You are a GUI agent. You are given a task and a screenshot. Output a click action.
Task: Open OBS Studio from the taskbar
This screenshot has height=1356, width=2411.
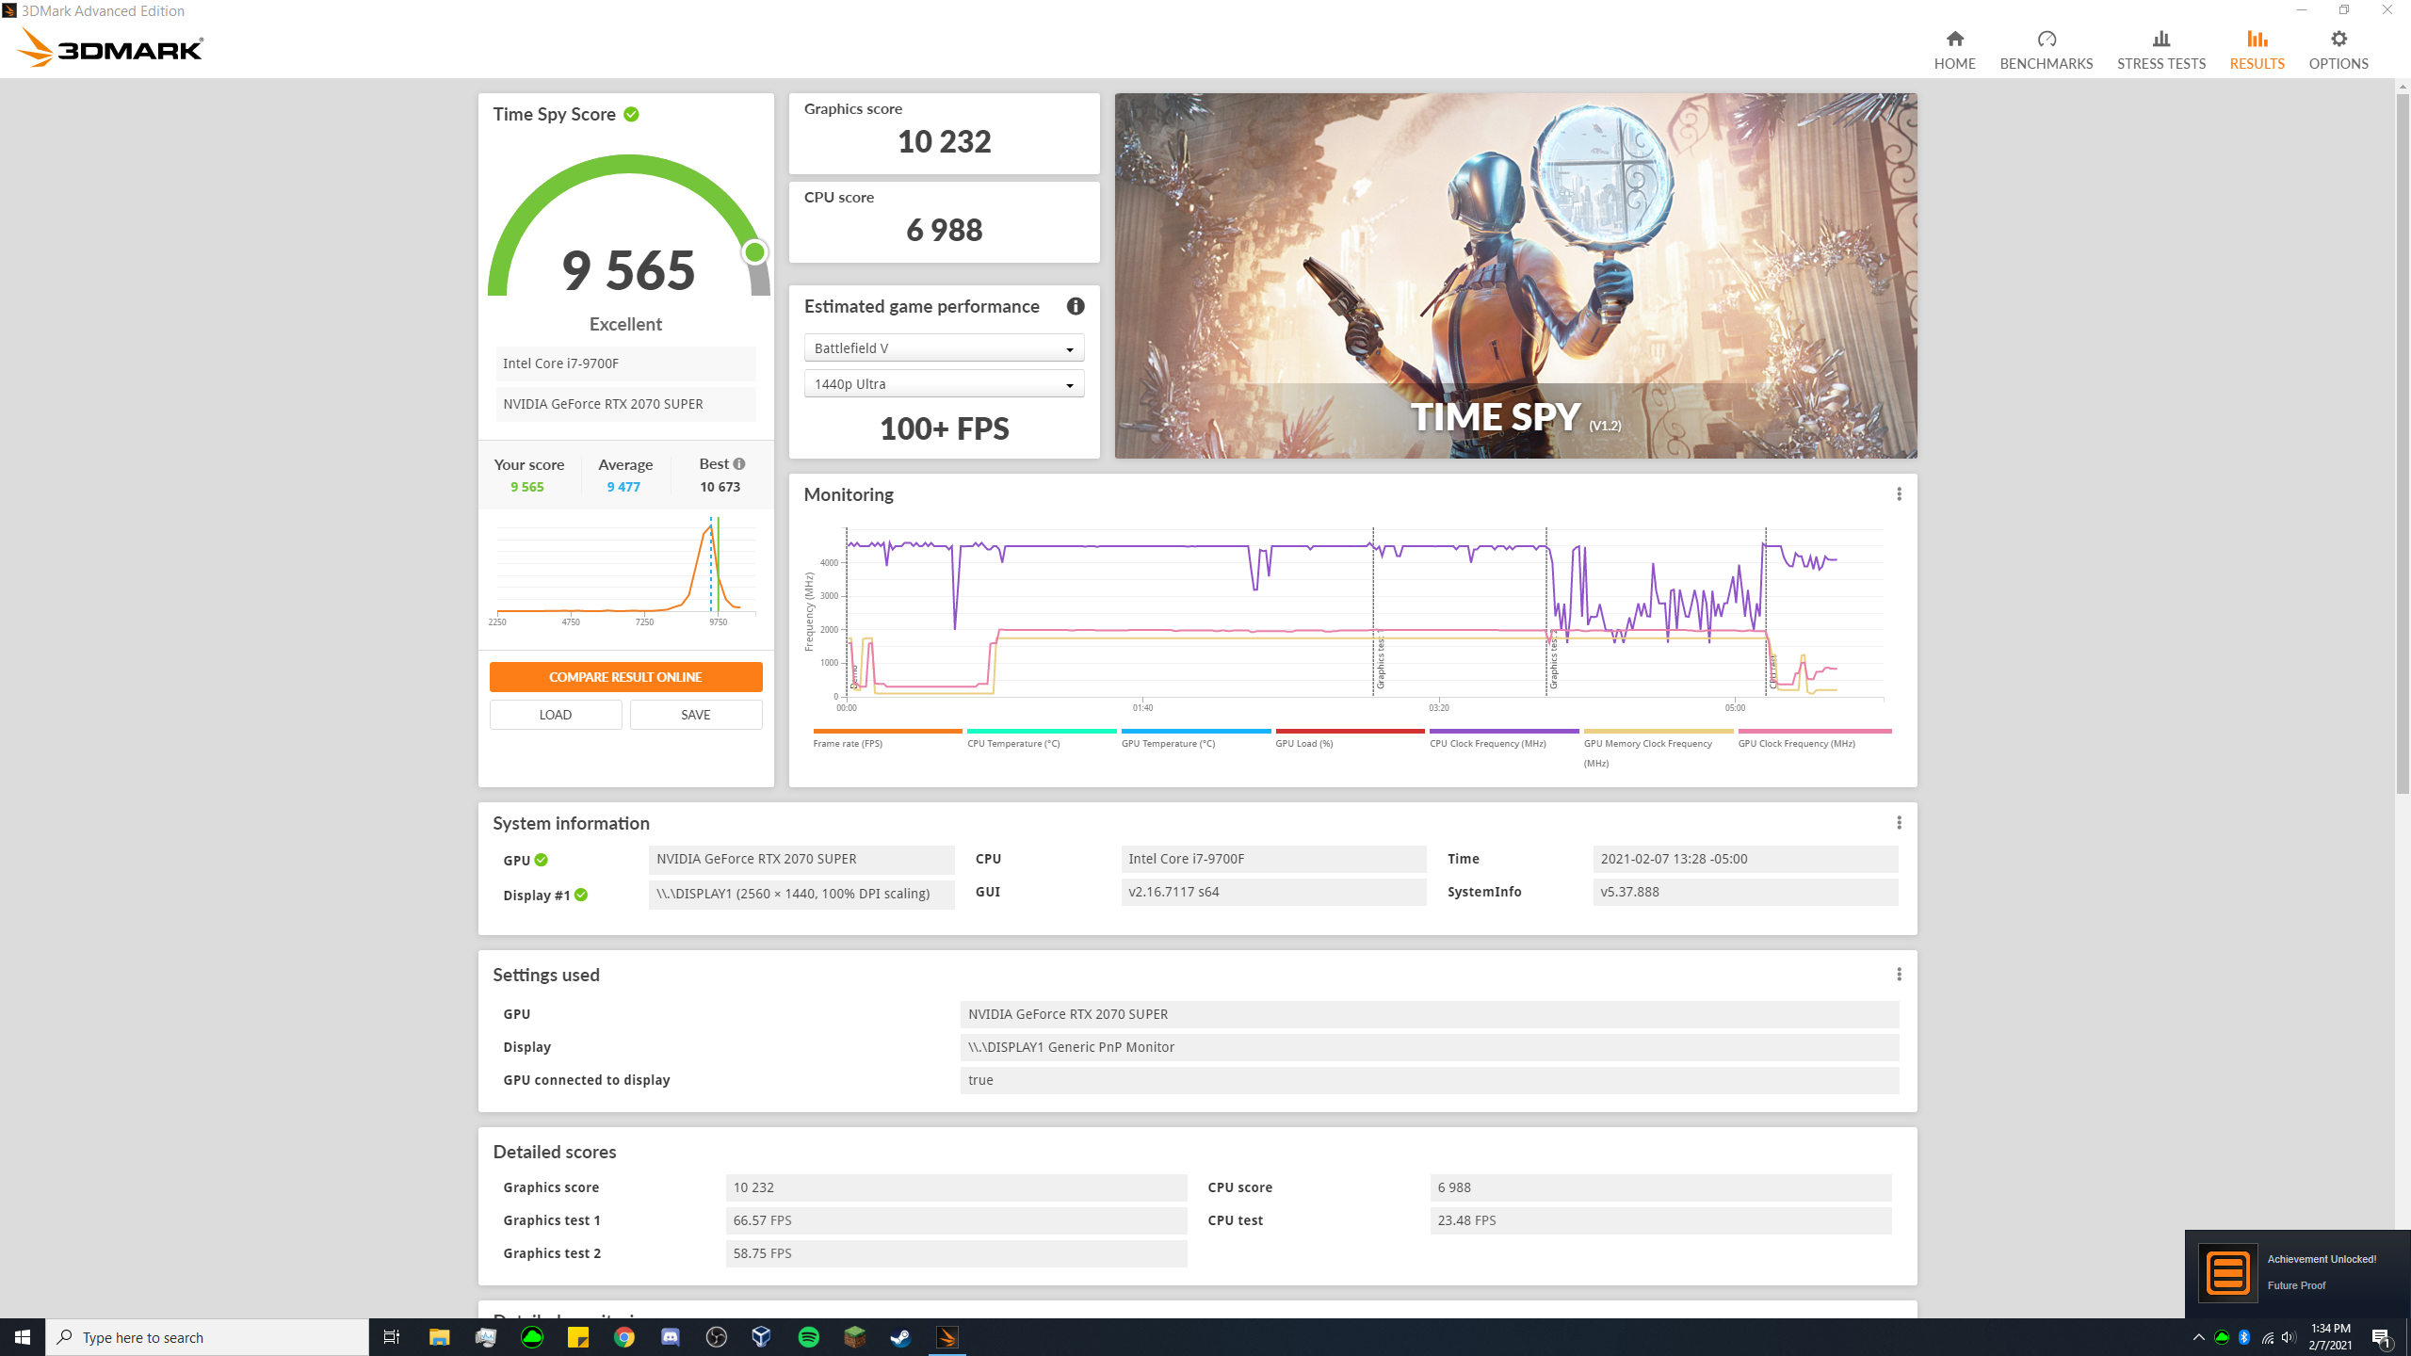[x=716, y=1337]
